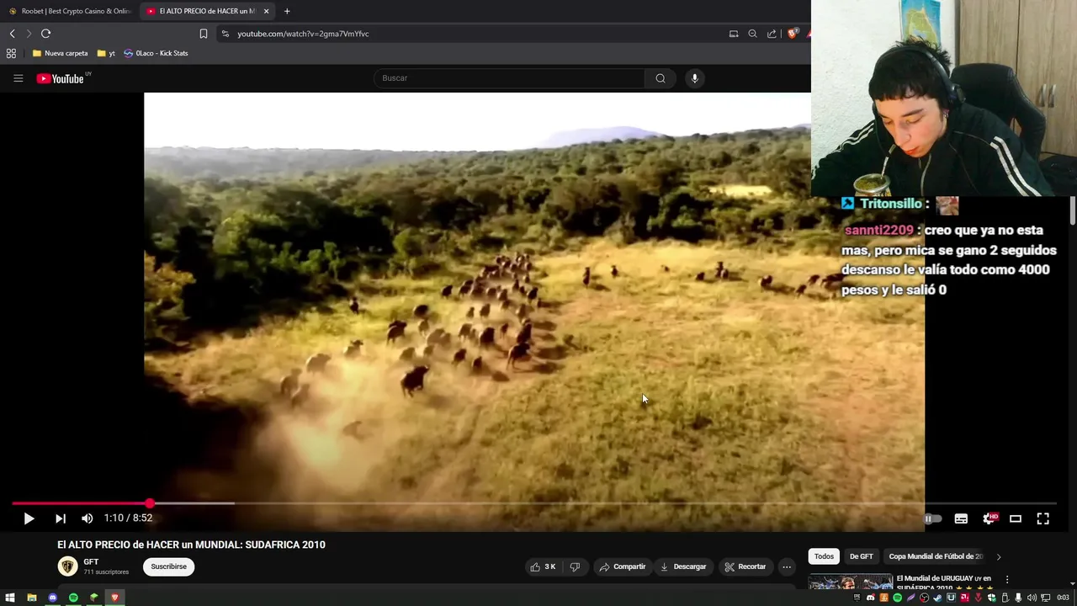Show more filter chips with arrow
Screen dimensions: 1077x606
(x=999, y=556)
